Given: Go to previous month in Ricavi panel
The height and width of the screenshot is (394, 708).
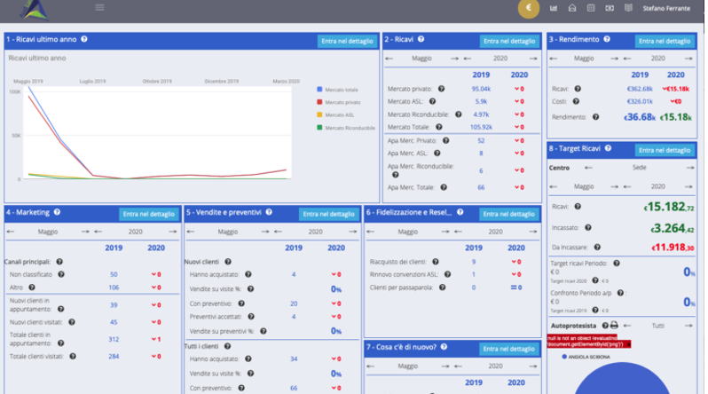Looking at the screenshot, I should tap(389, 59).
